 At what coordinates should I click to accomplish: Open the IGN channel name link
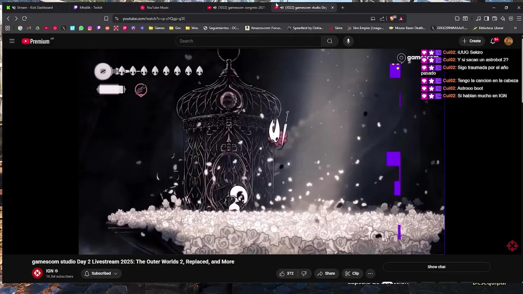tap(50, 271)
